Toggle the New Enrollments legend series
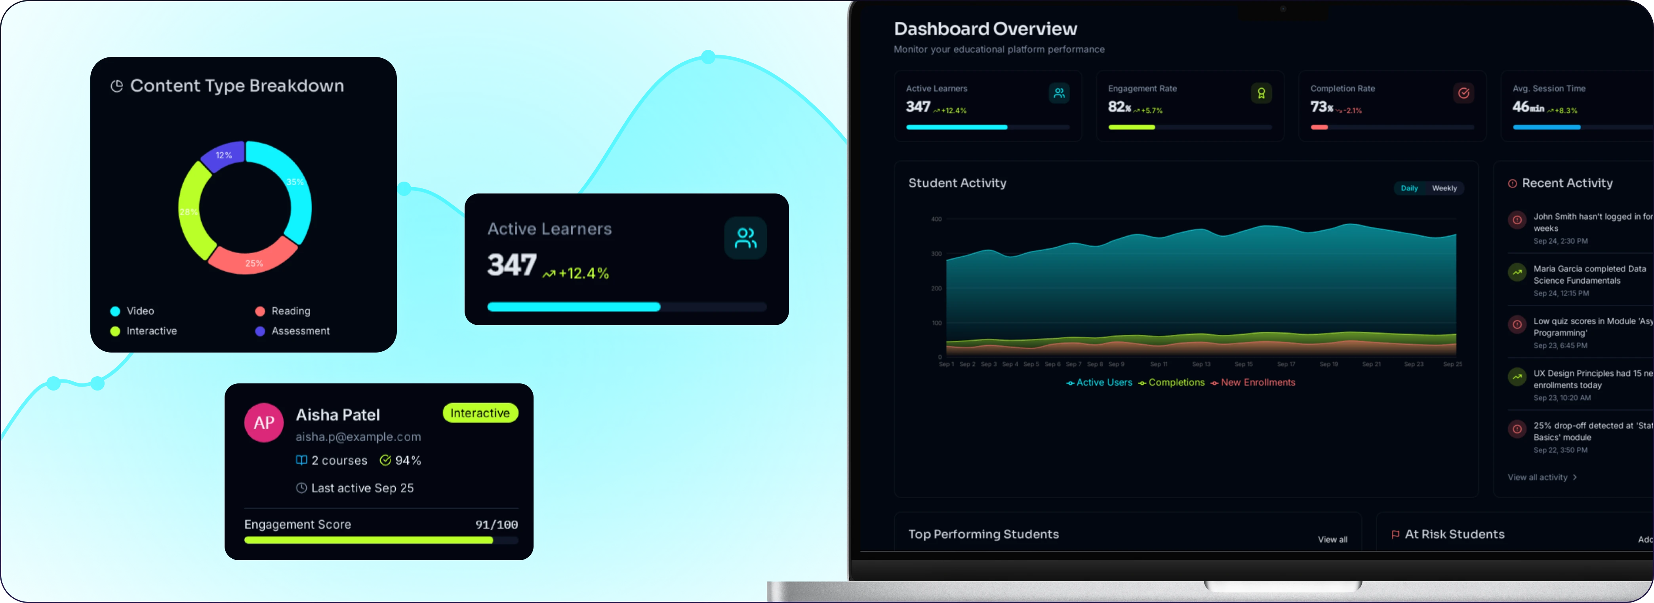The width and height of the screenshot is (1654, 603). tap(1253, 382)
